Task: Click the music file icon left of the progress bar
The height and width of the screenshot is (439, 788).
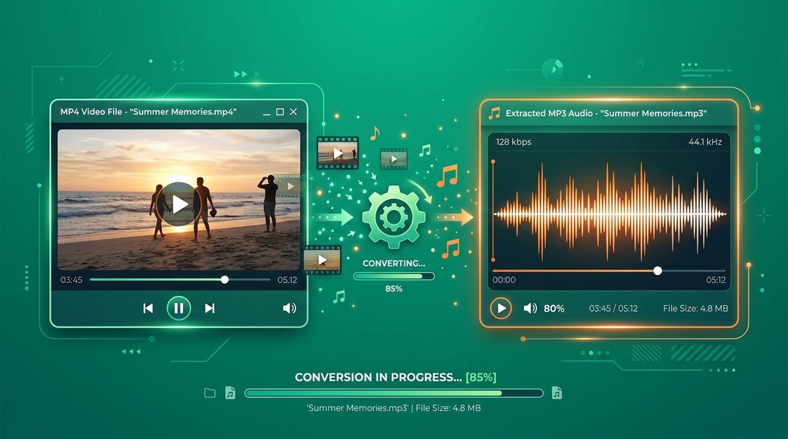Action: [230, 393]
